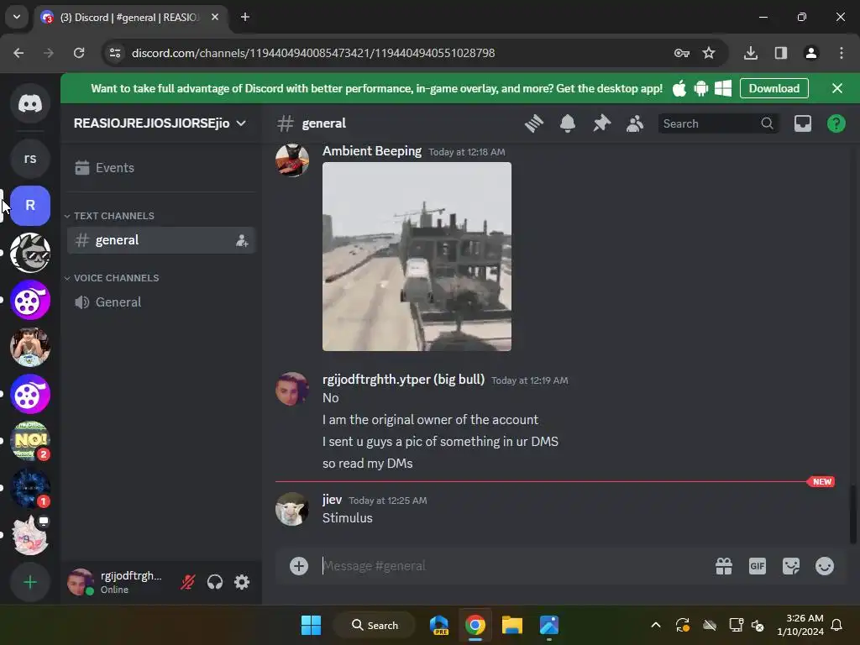Open own user panel avatar

tap(81, 582)
